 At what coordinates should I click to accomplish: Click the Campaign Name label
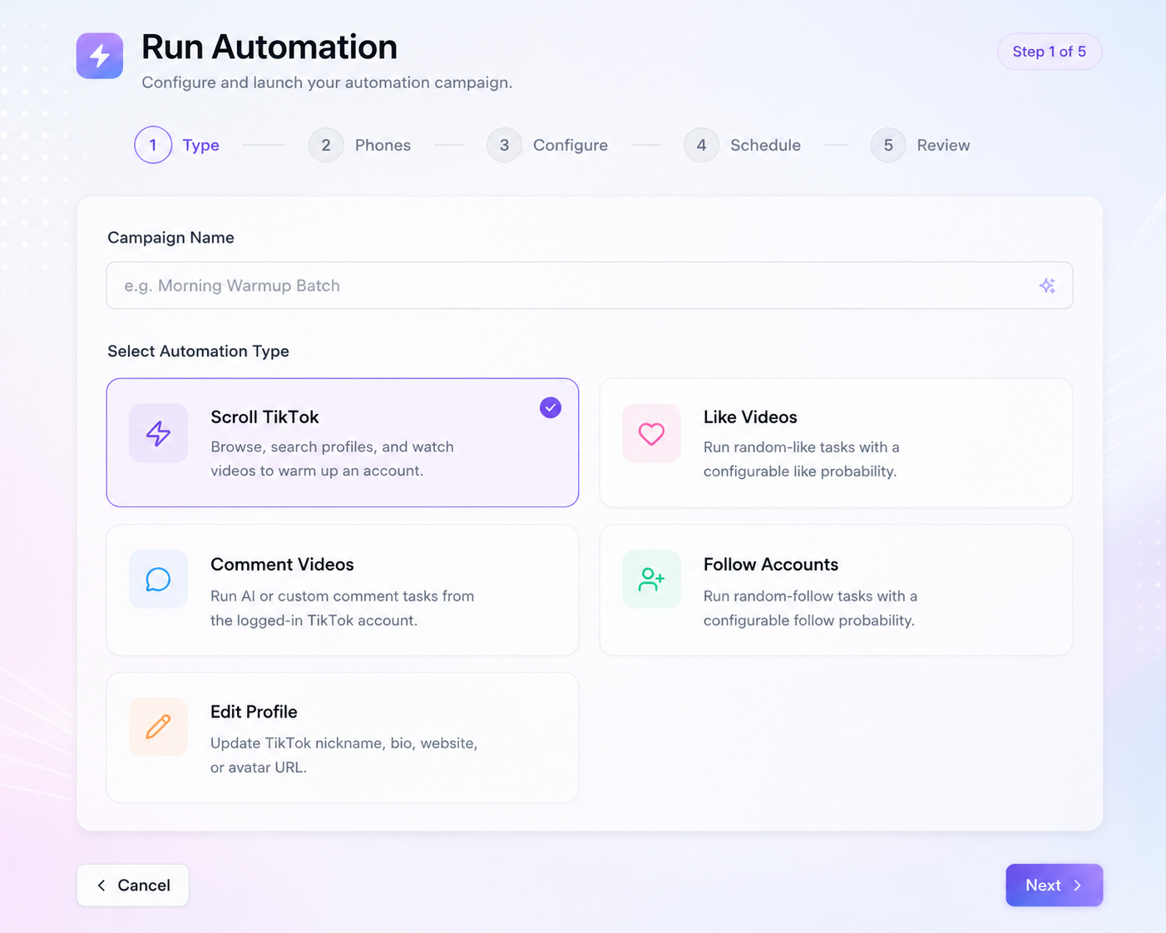point(170,238)
